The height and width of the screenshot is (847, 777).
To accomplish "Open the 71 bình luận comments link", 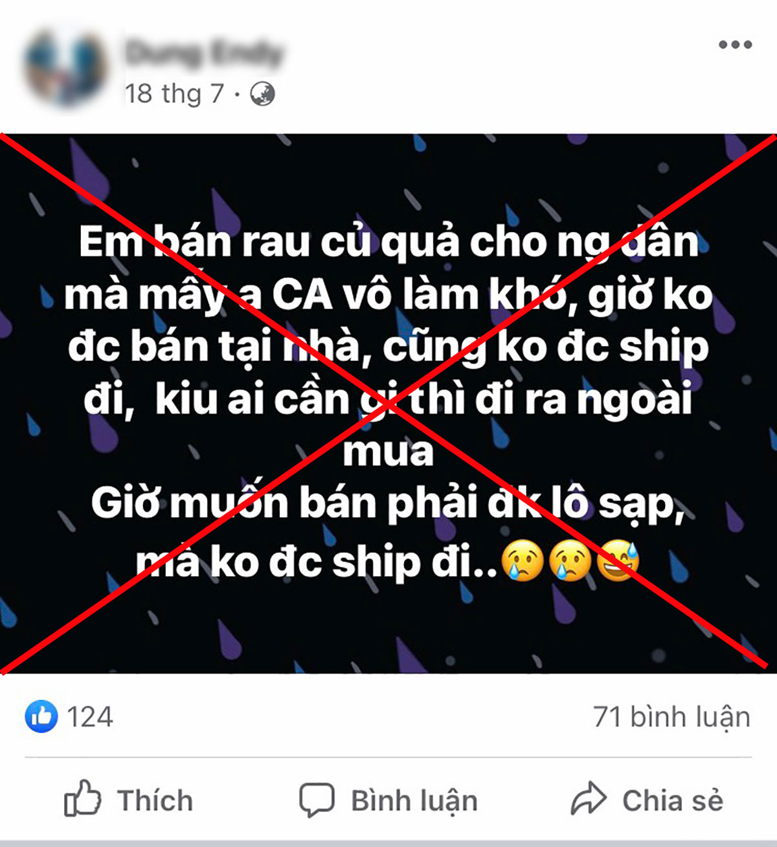I will [x=671, y=717].
